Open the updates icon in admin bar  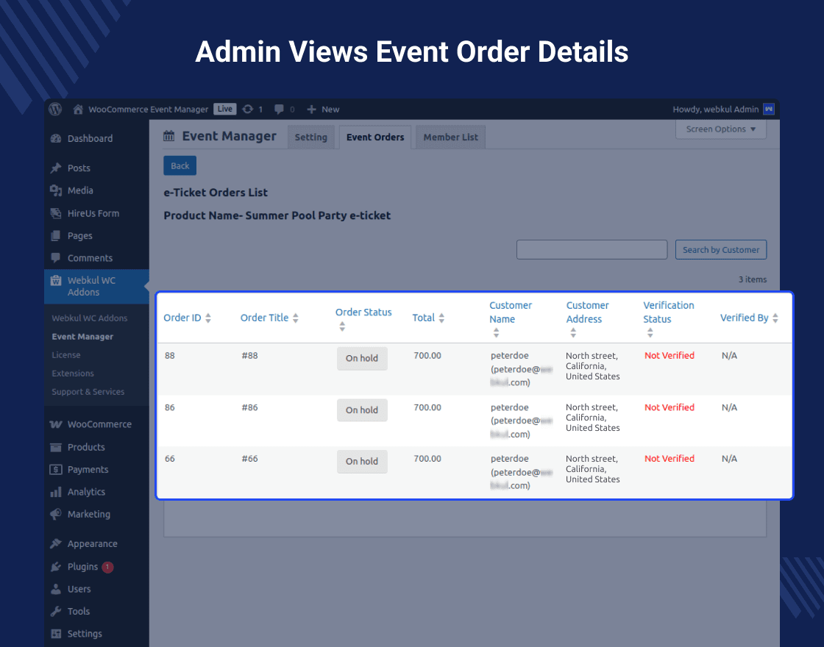click(247, 110)
